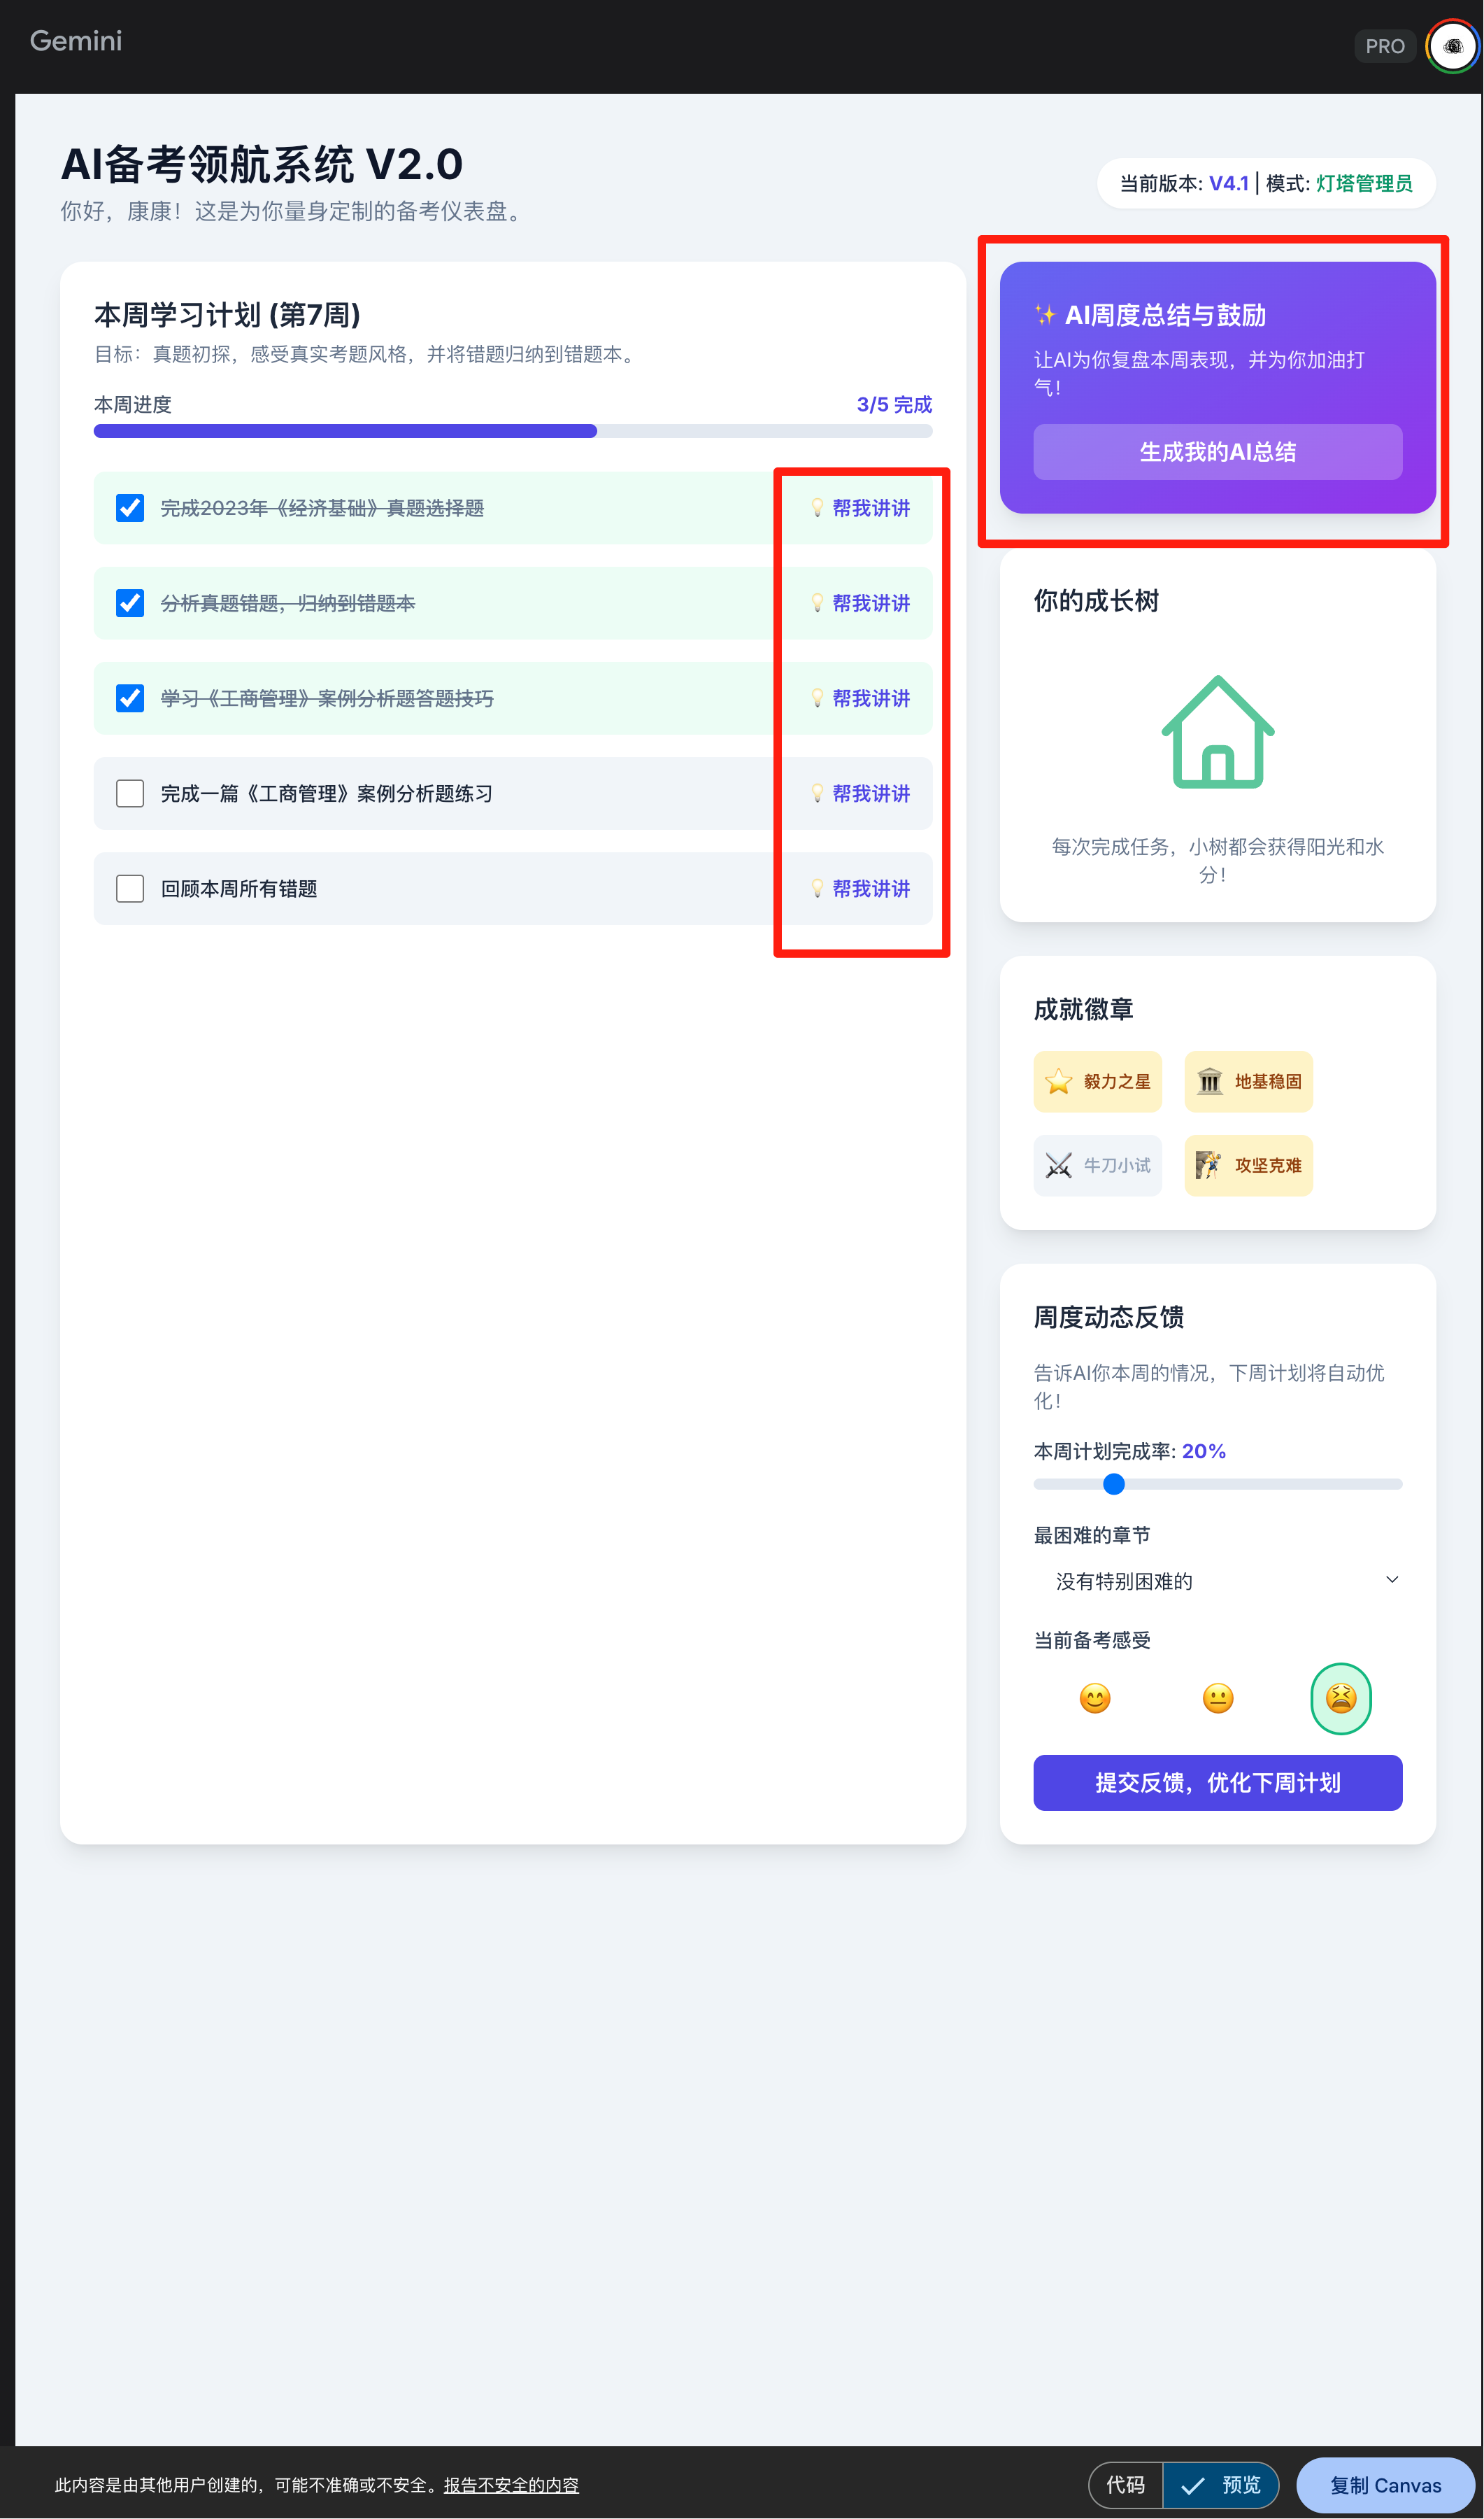Click 提交反馈，优化下周计划 button
The height and width of the screenshot is (2519, 1484).
point(1217,1783)
